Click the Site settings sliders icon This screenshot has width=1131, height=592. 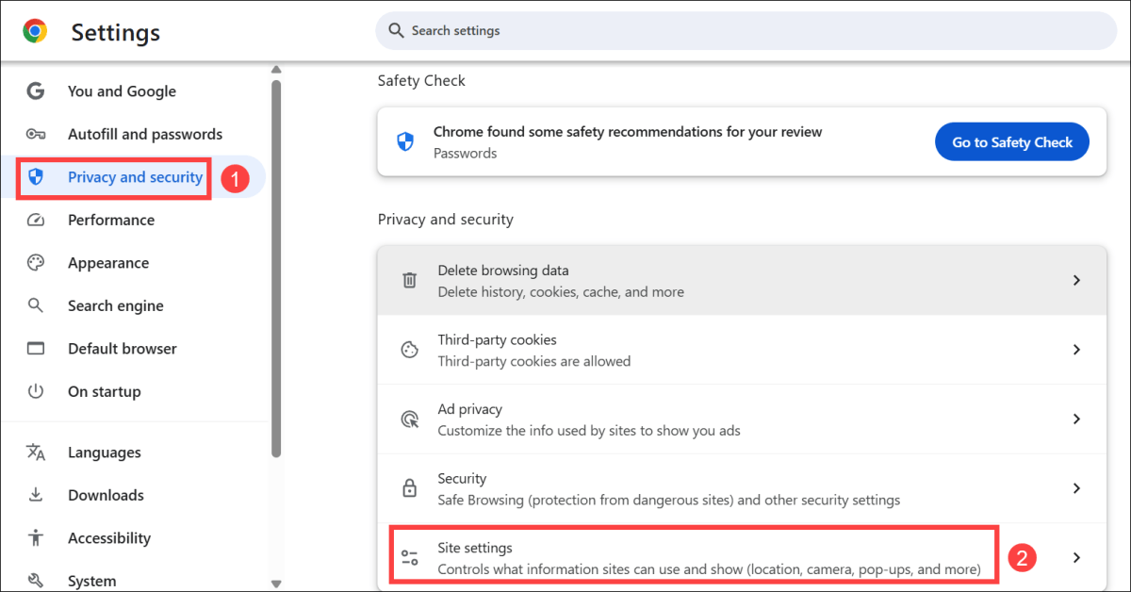coord(410,557)
